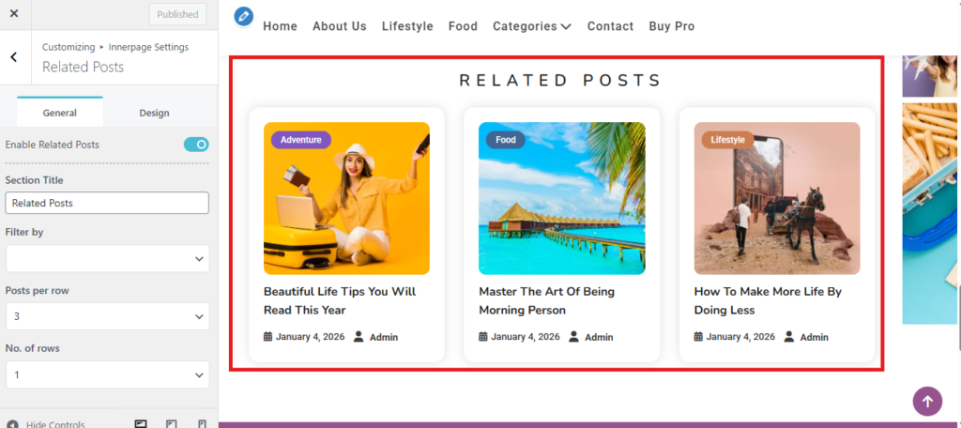961x428 pixels.
Task: Click the blue pencil edit shortcut icon
Action: [244, 16]
